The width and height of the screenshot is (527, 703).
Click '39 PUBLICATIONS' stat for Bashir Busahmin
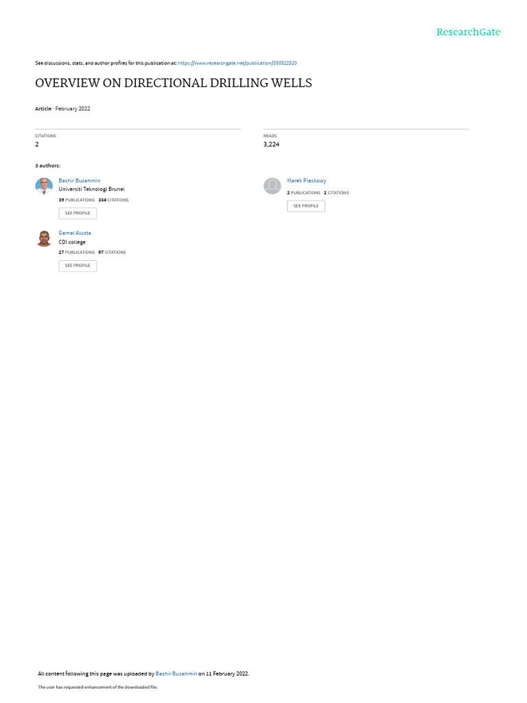point(77,200)
